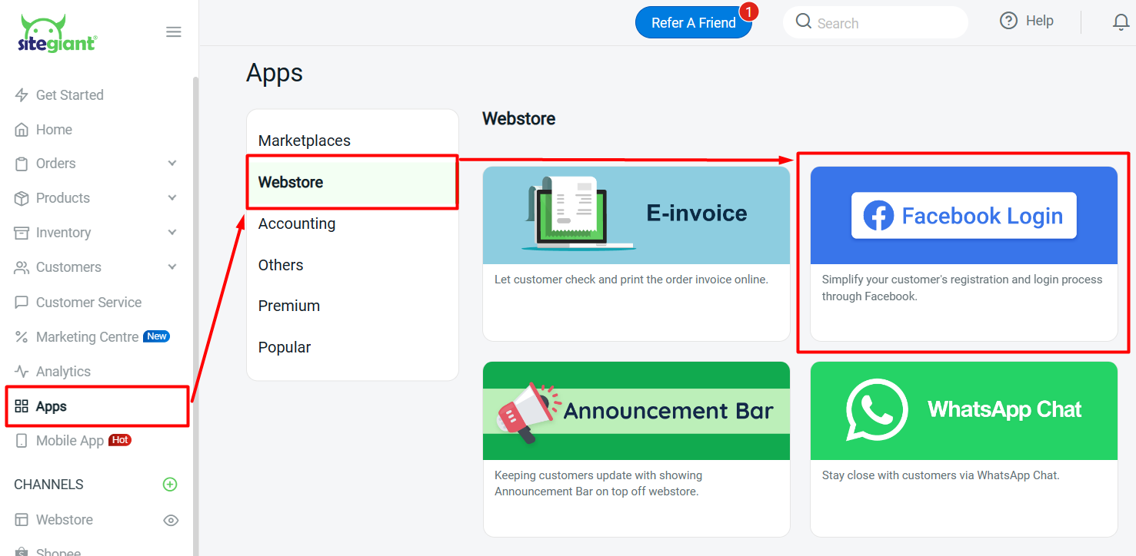Click the Analytics pulse icon
The image size is (1136, 556).
click(22, 372)
